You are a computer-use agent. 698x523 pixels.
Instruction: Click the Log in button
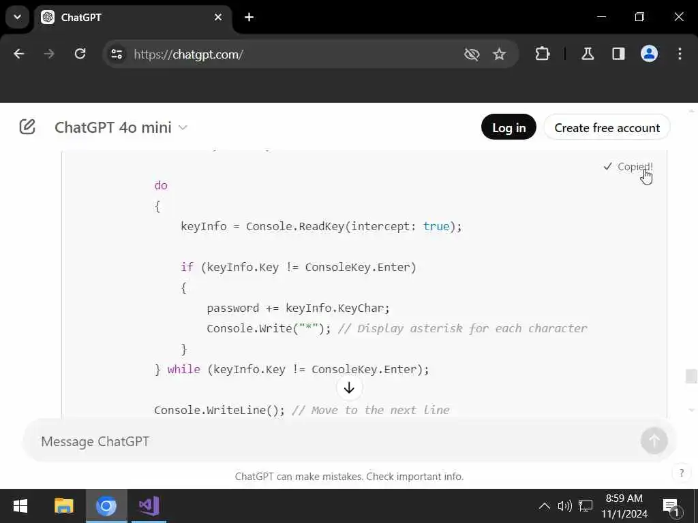click(x=509, y=127)
